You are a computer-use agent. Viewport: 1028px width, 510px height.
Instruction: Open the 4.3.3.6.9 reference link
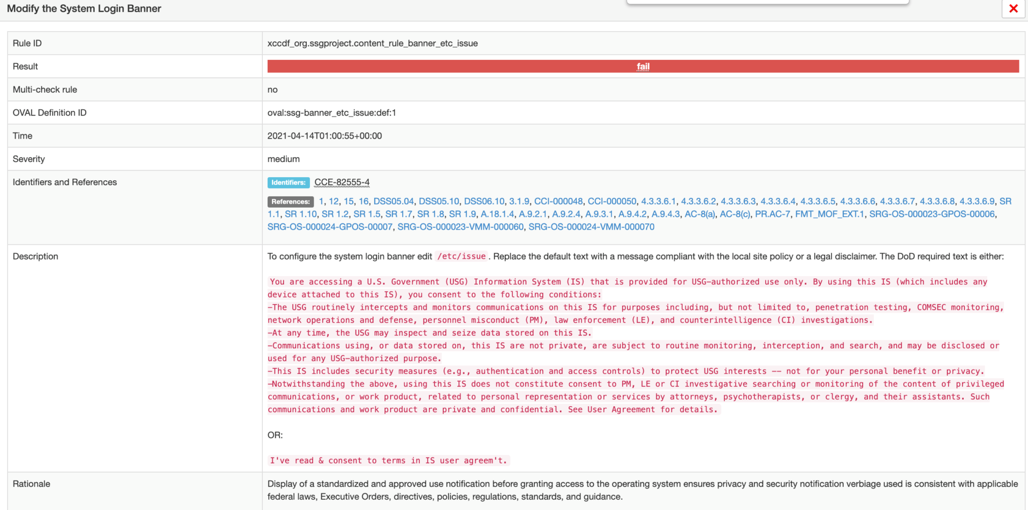pos(977,201)
